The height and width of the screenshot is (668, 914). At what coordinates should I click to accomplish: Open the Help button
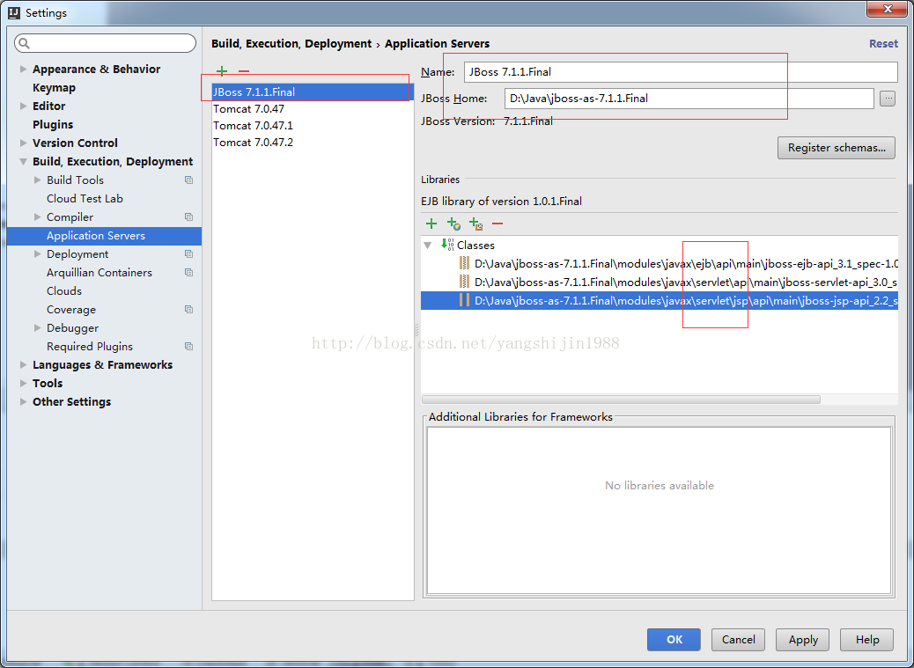(x=866, y=640)
